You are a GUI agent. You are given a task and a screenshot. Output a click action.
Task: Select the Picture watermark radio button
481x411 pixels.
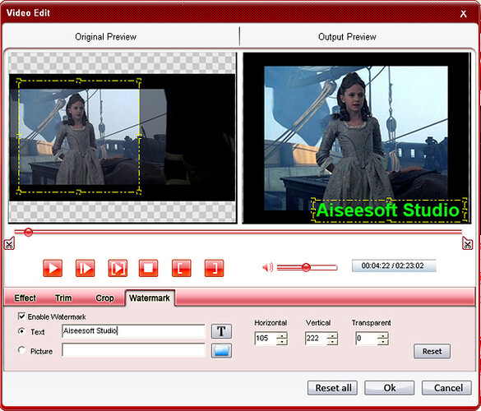click(21, 350)
